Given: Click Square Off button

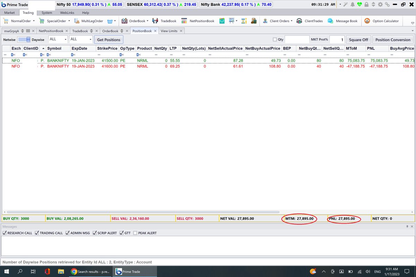Looking at the screenshot, I should pos(358,39).
